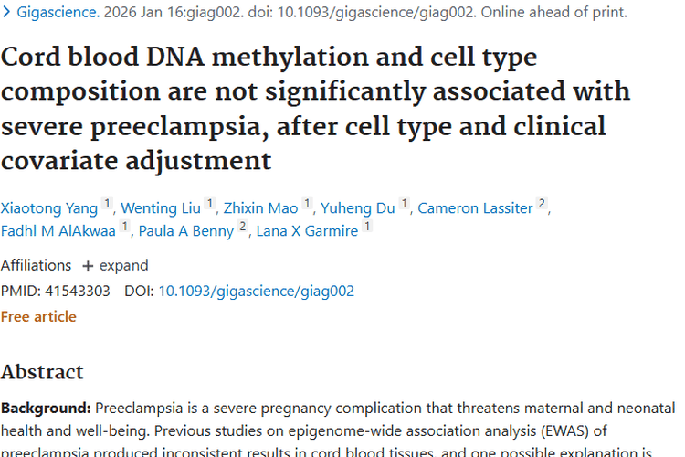Click affiliation superscript 1 after Lana X Garmire
The width and height of the screenshot is (685, 457).
(x=367, y=228)
